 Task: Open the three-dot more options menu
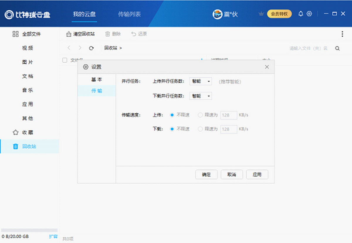pyautogui.click(x=342, y=34)
